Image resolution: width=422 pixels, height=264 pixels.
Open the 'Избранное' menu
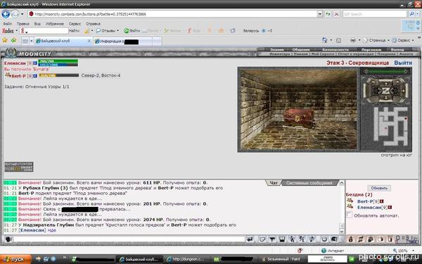(x=55, y=24)
